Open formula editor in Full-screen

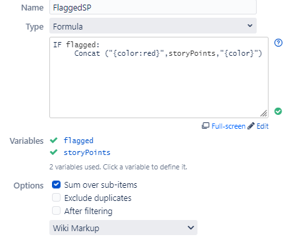point(228,126)
